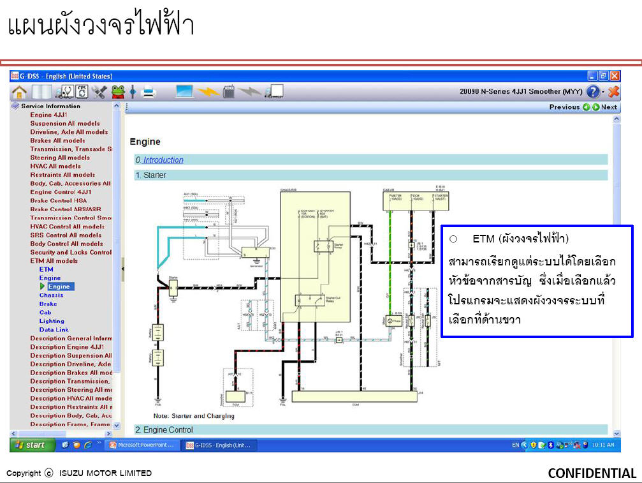
Task: Collapse the ETM All models node
Action: 54,261
